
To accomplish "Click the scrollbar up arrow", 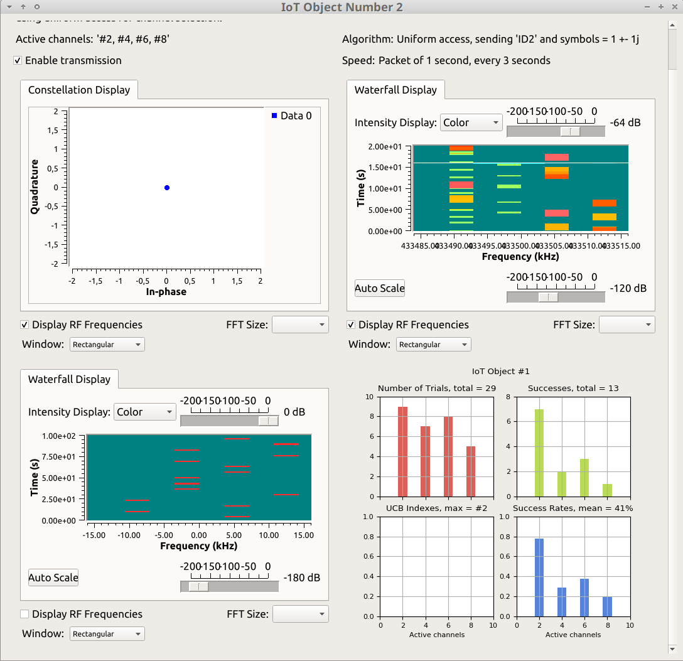I will (x=672, y=25).
